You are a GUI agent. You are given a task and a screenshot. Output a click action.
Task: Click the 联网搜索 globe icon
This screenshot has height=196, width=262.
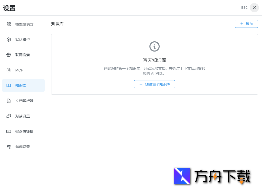pos(8,55)
